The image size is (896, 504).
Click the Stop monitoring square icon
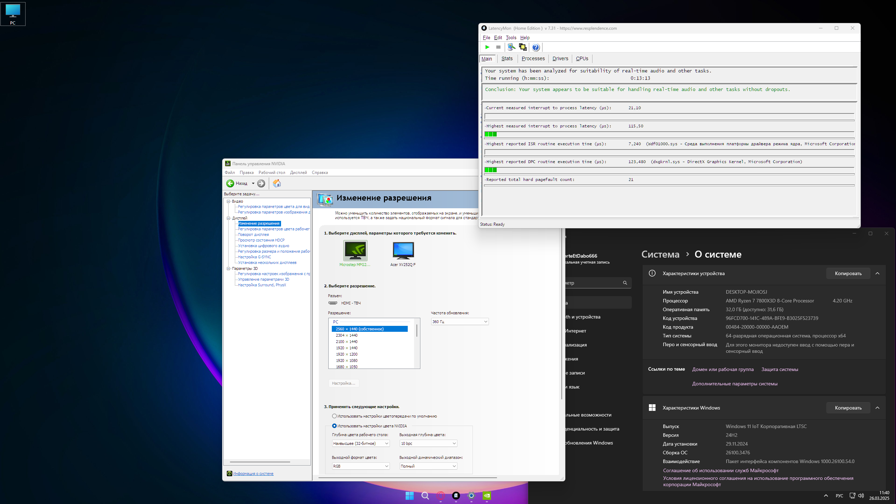(x=498, y=47)
